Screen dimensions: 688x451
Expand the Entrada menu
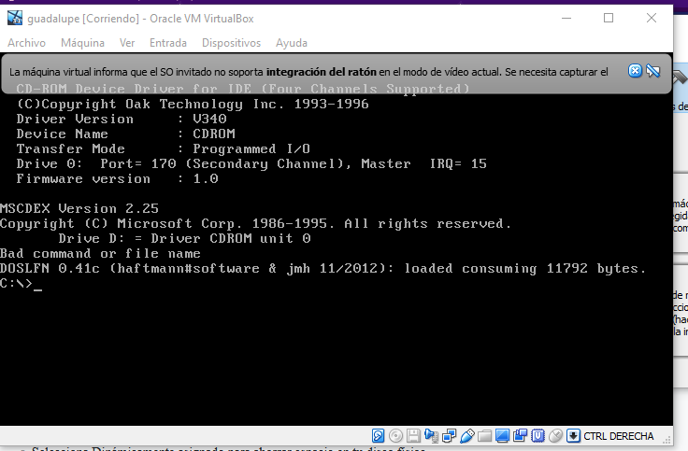tap(168, 43)
